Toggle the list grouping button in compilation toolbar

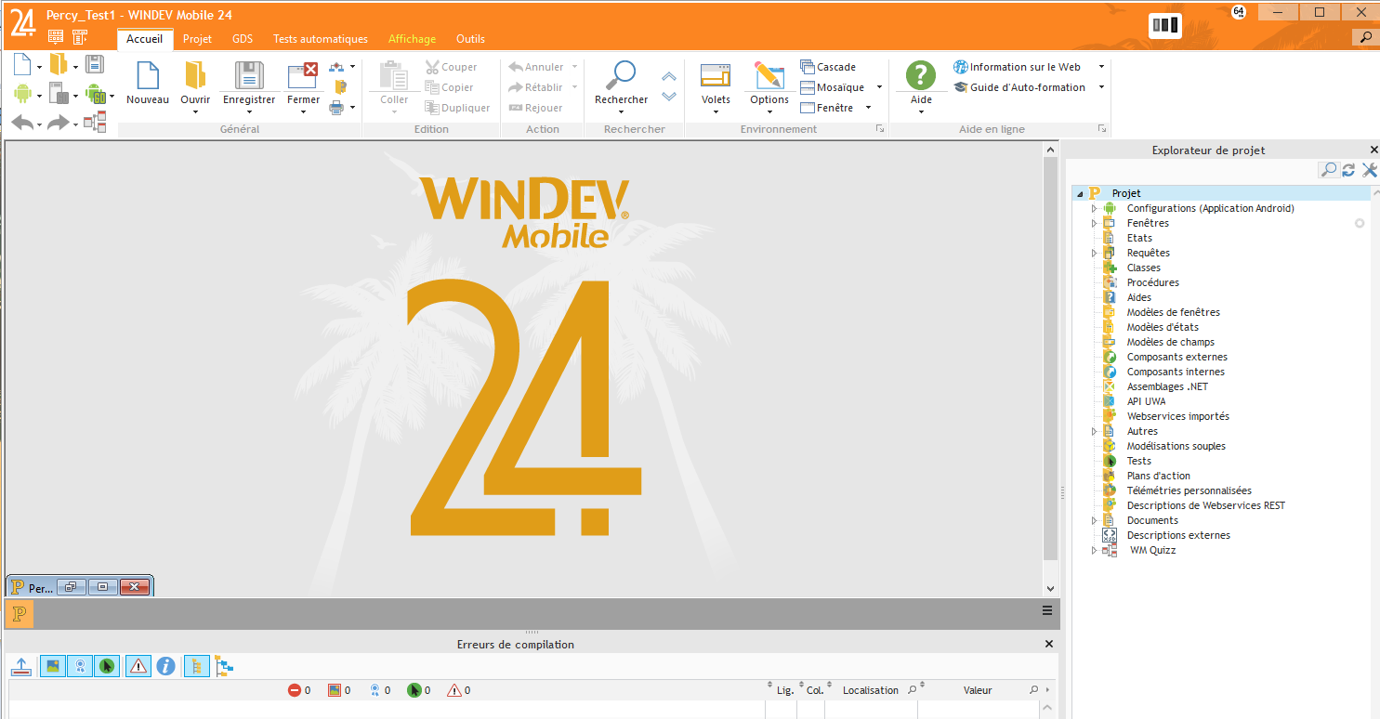197,665
